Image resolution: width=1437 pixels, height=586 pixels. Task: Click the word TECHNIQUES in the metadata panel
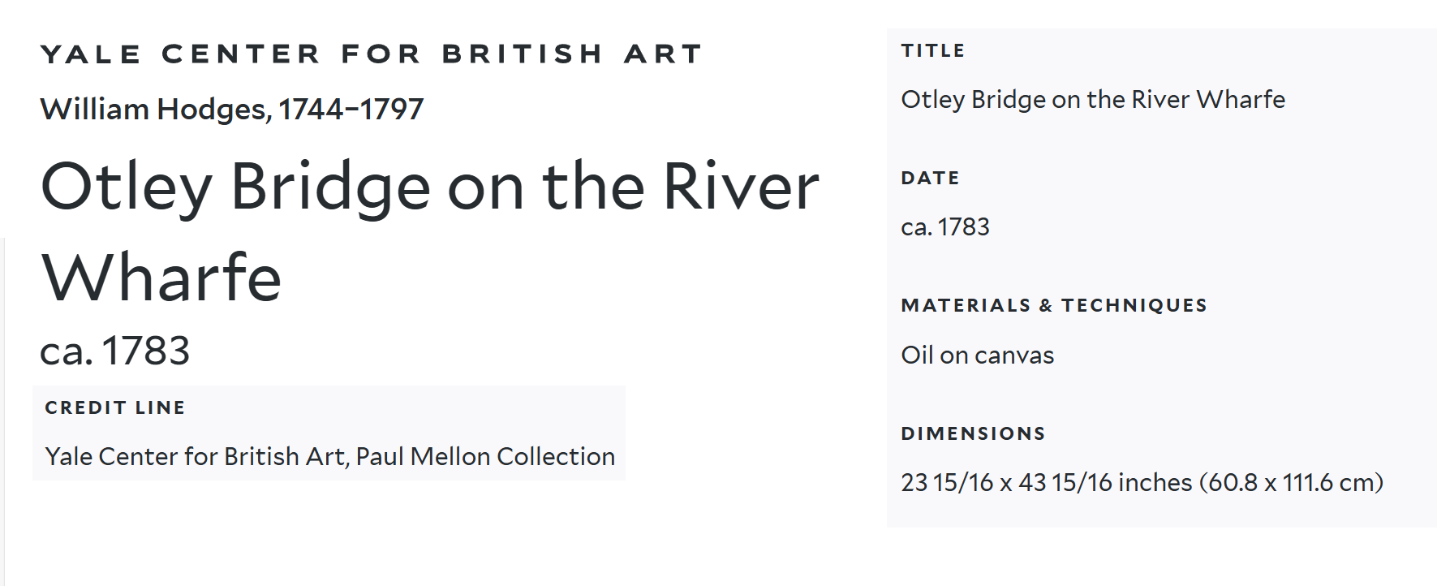click(1134, 305)
